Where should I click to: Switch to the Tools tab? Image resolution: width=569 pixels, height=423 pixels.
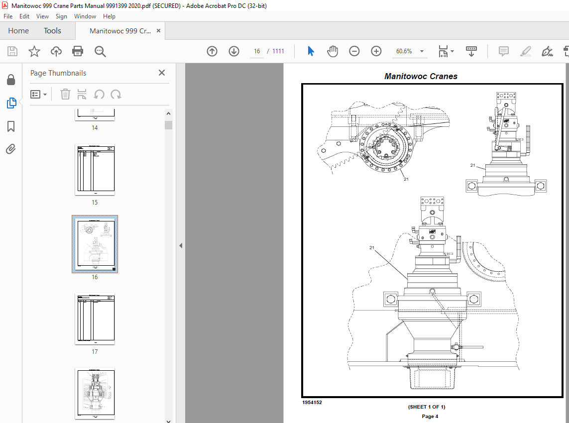tap(53, 31)
